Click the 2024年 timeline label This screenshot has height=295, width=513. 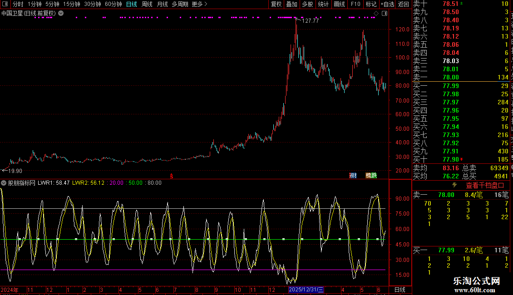click(x=10, y=290)
